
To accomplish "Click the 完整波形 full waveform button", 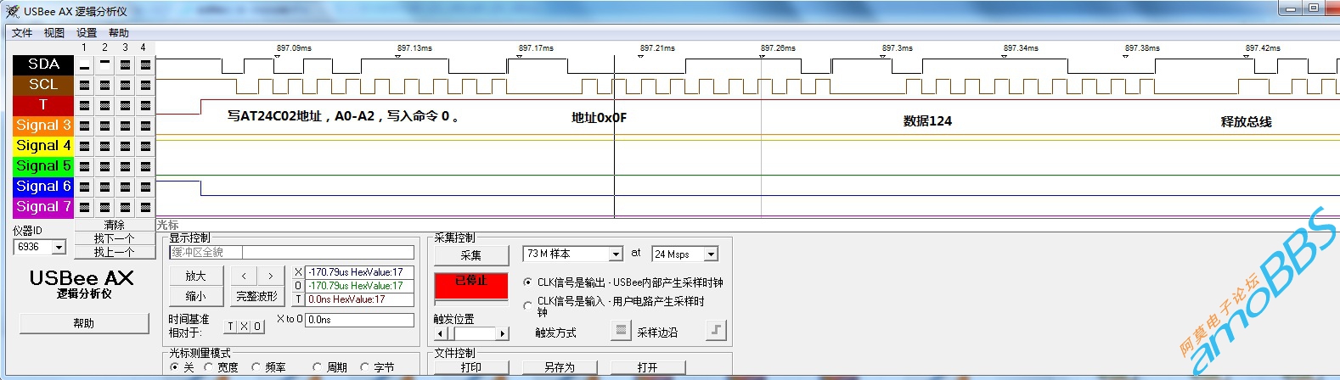I will [x=257, y=296].
